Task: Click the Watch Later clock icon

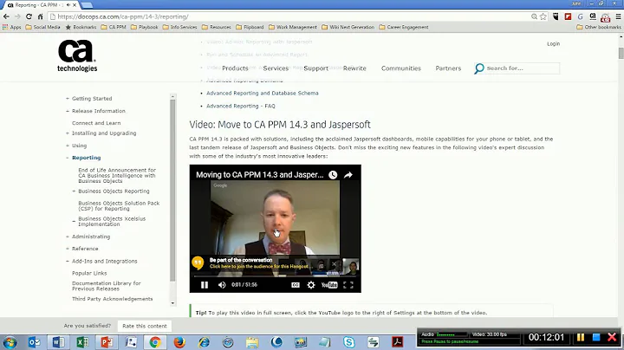Action: click(333, 175)
